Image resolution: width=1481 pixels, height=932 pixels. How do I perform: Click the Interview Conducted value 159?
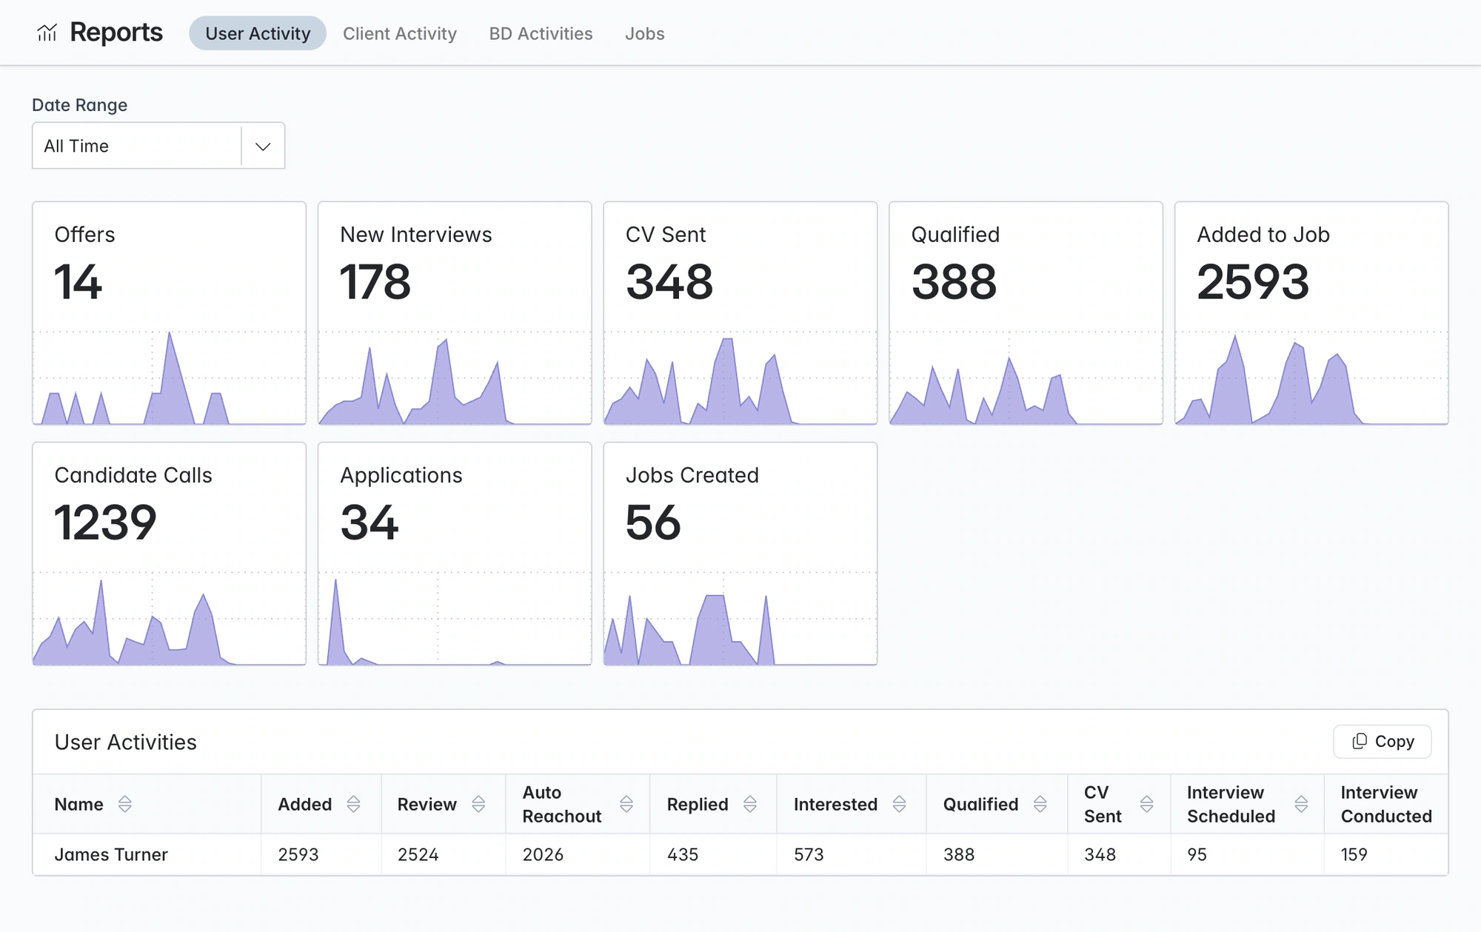click(x=1354, y=854)
